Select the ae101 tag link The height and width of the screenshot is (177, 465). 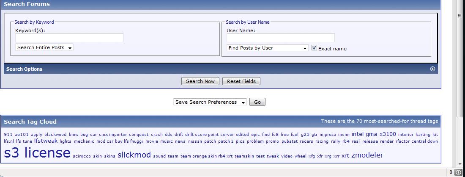22,135
